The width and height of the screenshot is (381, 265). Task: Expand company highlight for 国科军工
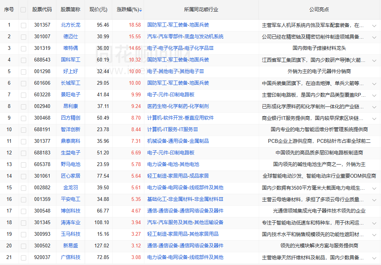point(374,60)
